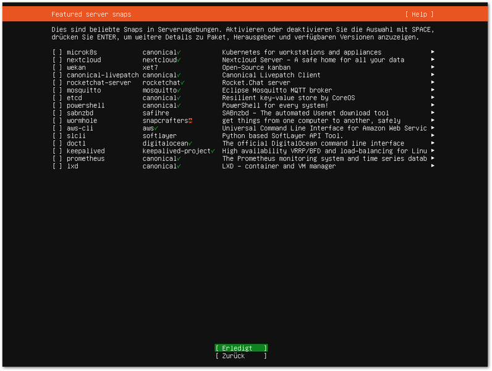Toggle the nextcloud snap checkbox
The width and height of the screenshot is (492, 371).
point(57,59)
